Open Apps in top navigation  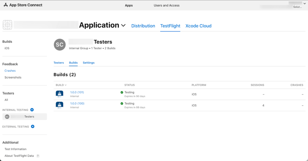coord(129,5)
